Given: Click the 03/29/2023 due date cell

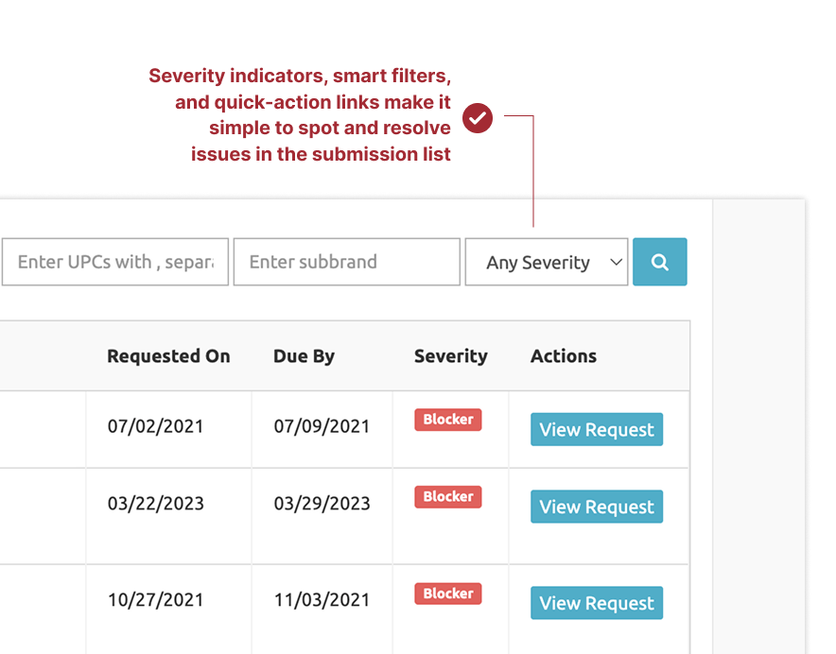Looking at the screenshot, I should point(322,504).
